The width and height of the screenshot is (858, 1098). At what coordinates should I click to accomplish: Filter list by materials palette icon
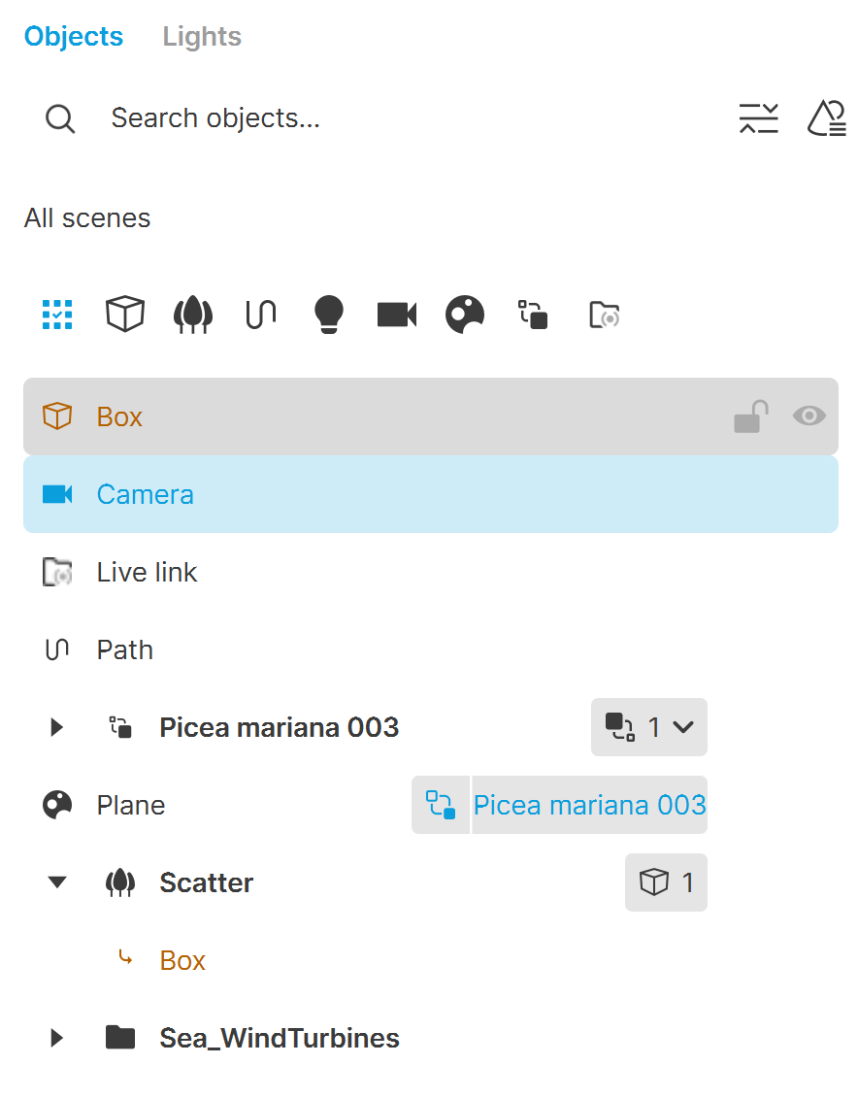[x=465, y=315]
